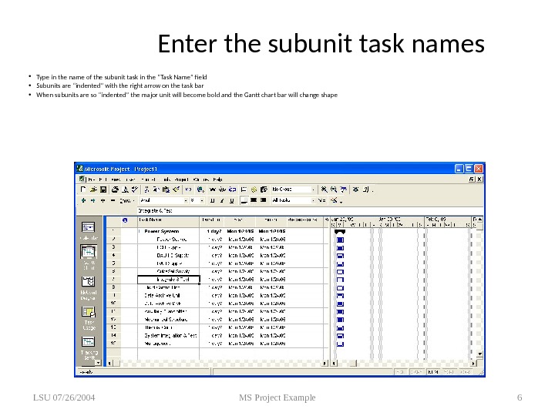This screenshot has width=555, height=416.
Task: Click the Split Task icon
Action: coord(233,190)
